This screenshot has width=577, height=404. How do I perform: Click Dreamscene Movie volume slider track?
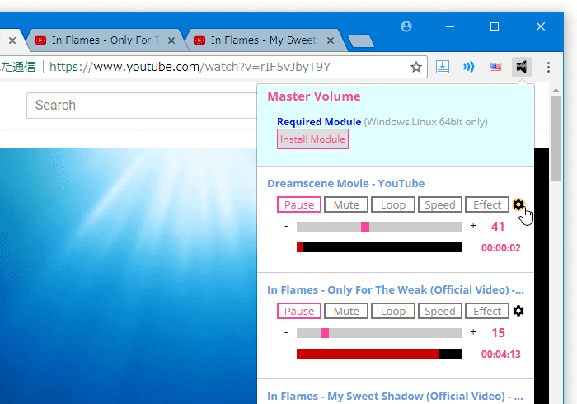379,227
